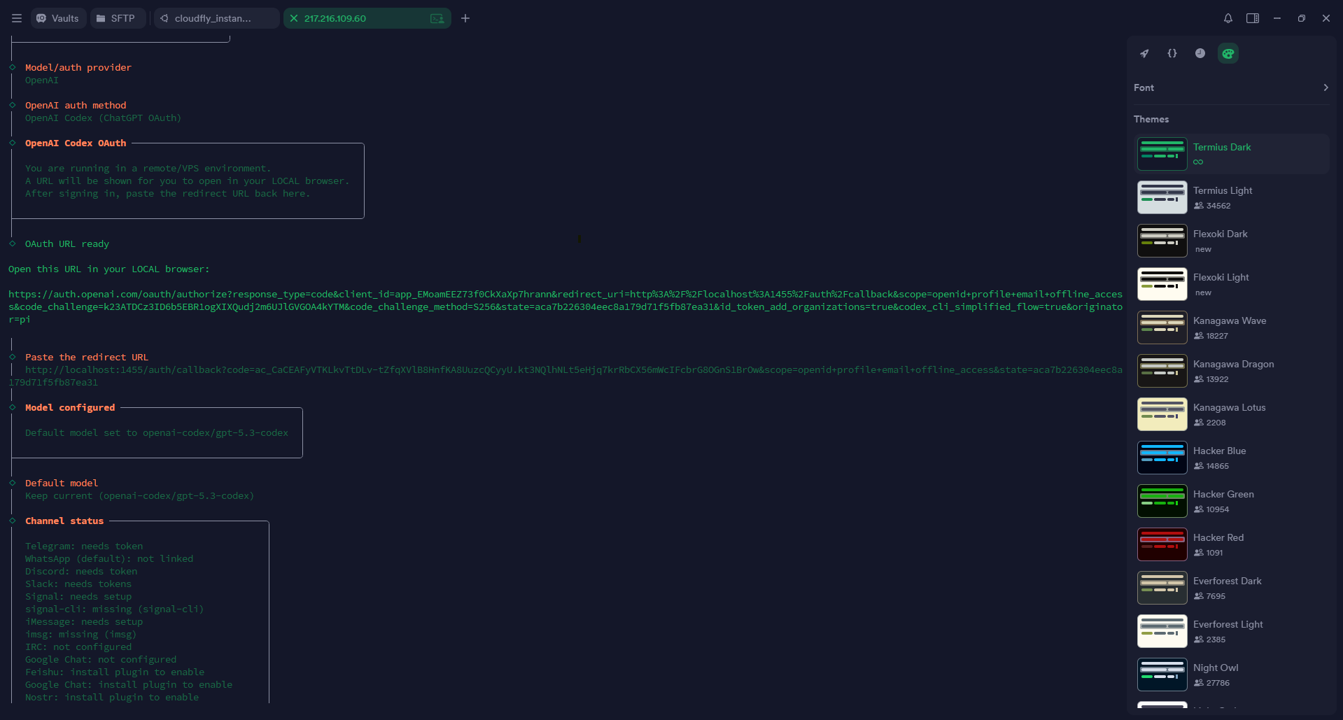
Task: Choose the Everforest Light theme
Action: click(x=1231, y=631)
